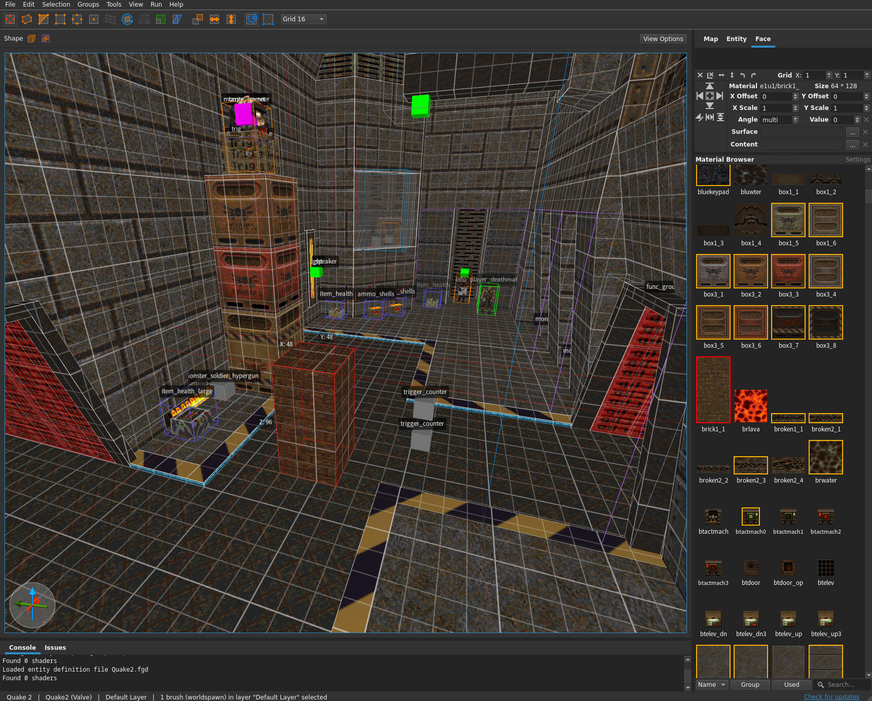Switch to the Entity tab

pos(736,39)
